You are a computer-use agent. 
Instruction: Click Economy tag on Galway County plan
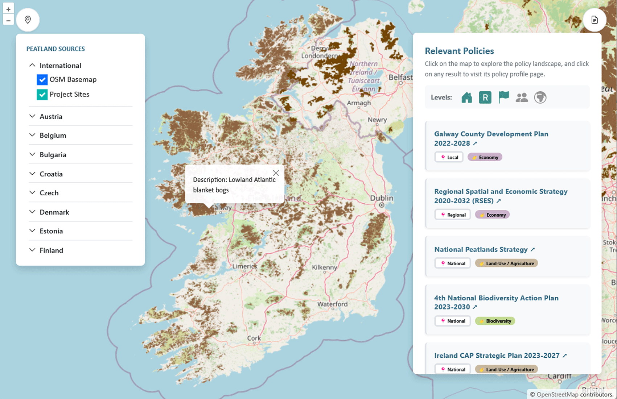point(485,157)
